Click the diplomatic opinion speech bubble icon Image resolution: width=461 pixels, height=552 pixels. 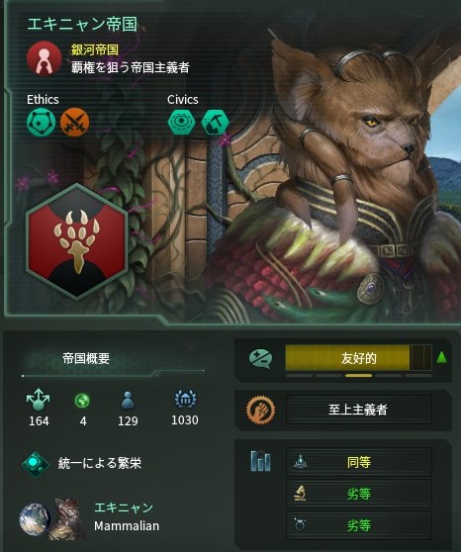click(260, 359)
